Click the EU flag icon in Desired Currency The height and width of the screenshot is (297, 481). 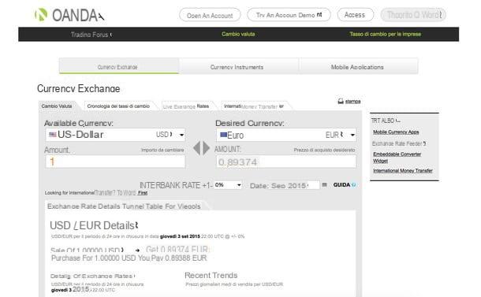click(x=224, y=135)
